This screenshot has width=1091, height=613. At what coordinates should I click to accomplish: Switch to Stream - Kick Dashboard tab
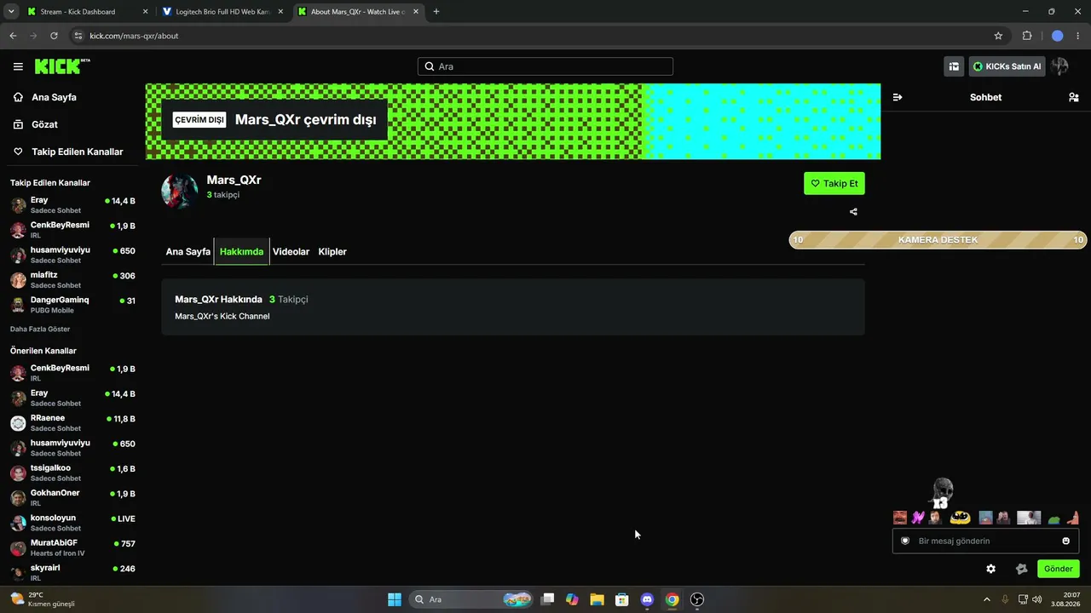click(86, 12)
